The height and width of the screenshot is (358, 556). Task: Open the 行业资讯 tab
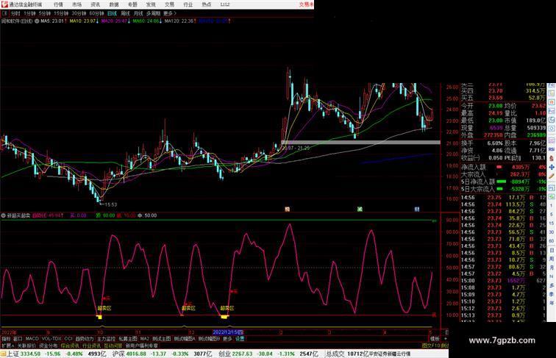(91, 346)
